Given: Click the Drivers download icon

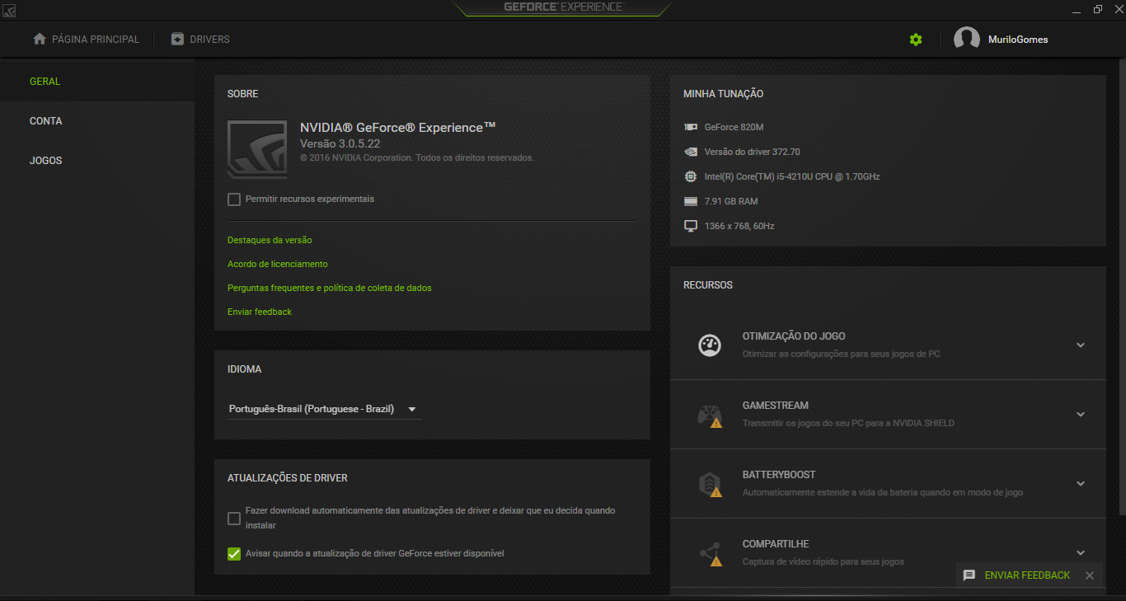Looking at the screenshot, I should click(x=177, y=39).
